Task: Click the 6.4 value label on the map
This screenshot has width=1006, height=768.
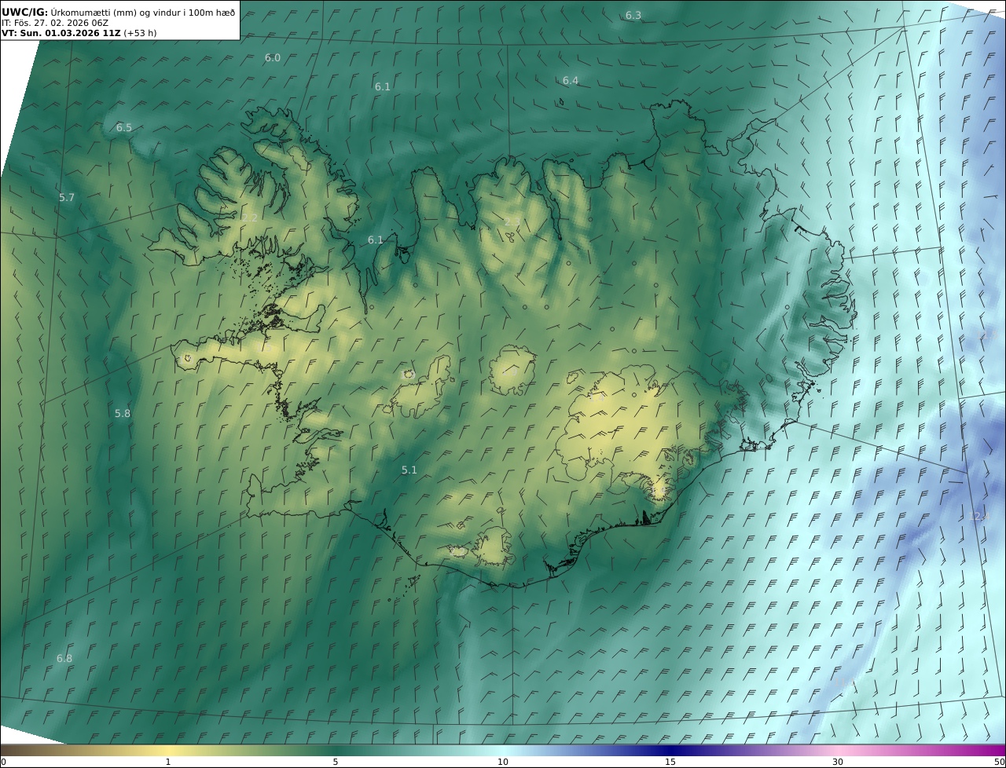Action: [x=571, y=81]
